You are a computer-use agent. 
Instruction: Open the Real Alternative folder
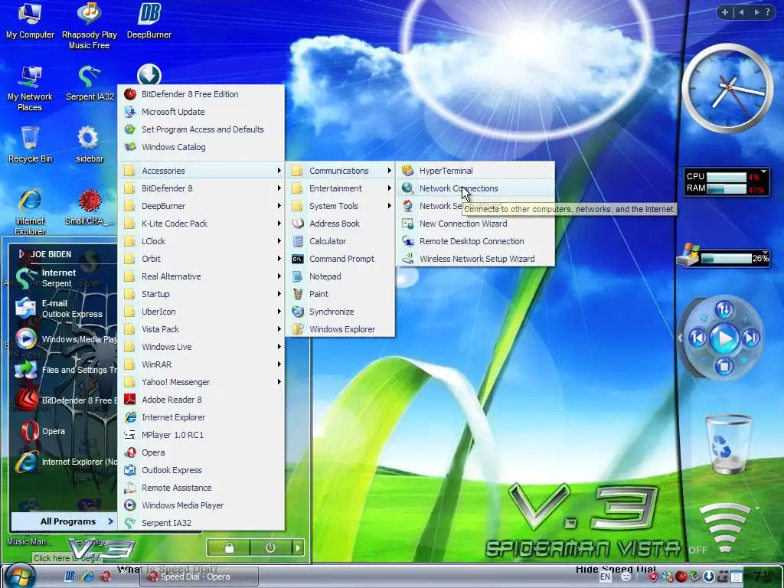201,276
